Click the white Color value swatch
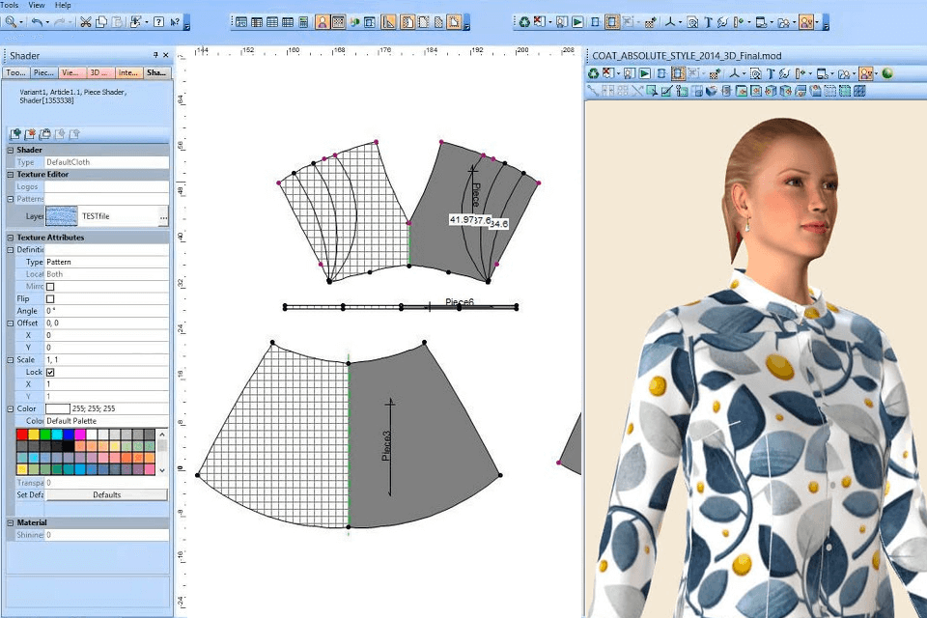The image size is (927, 618). (x=57, y=408)
